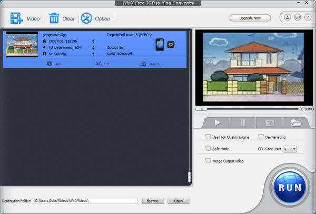Check Merge Output Video option
This screenshot has width=316, height=214.
coord(208,160)
